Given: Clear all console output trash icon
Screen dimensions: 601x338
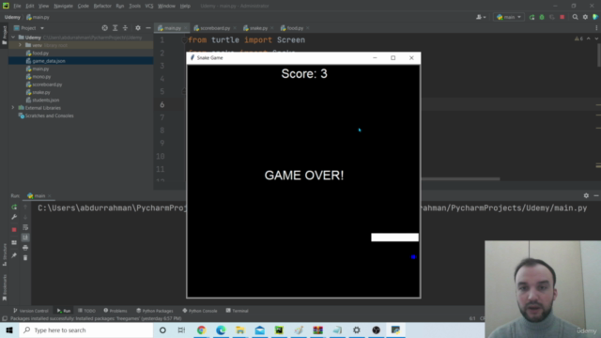Looking at the screenshot, I should point(25,258).
